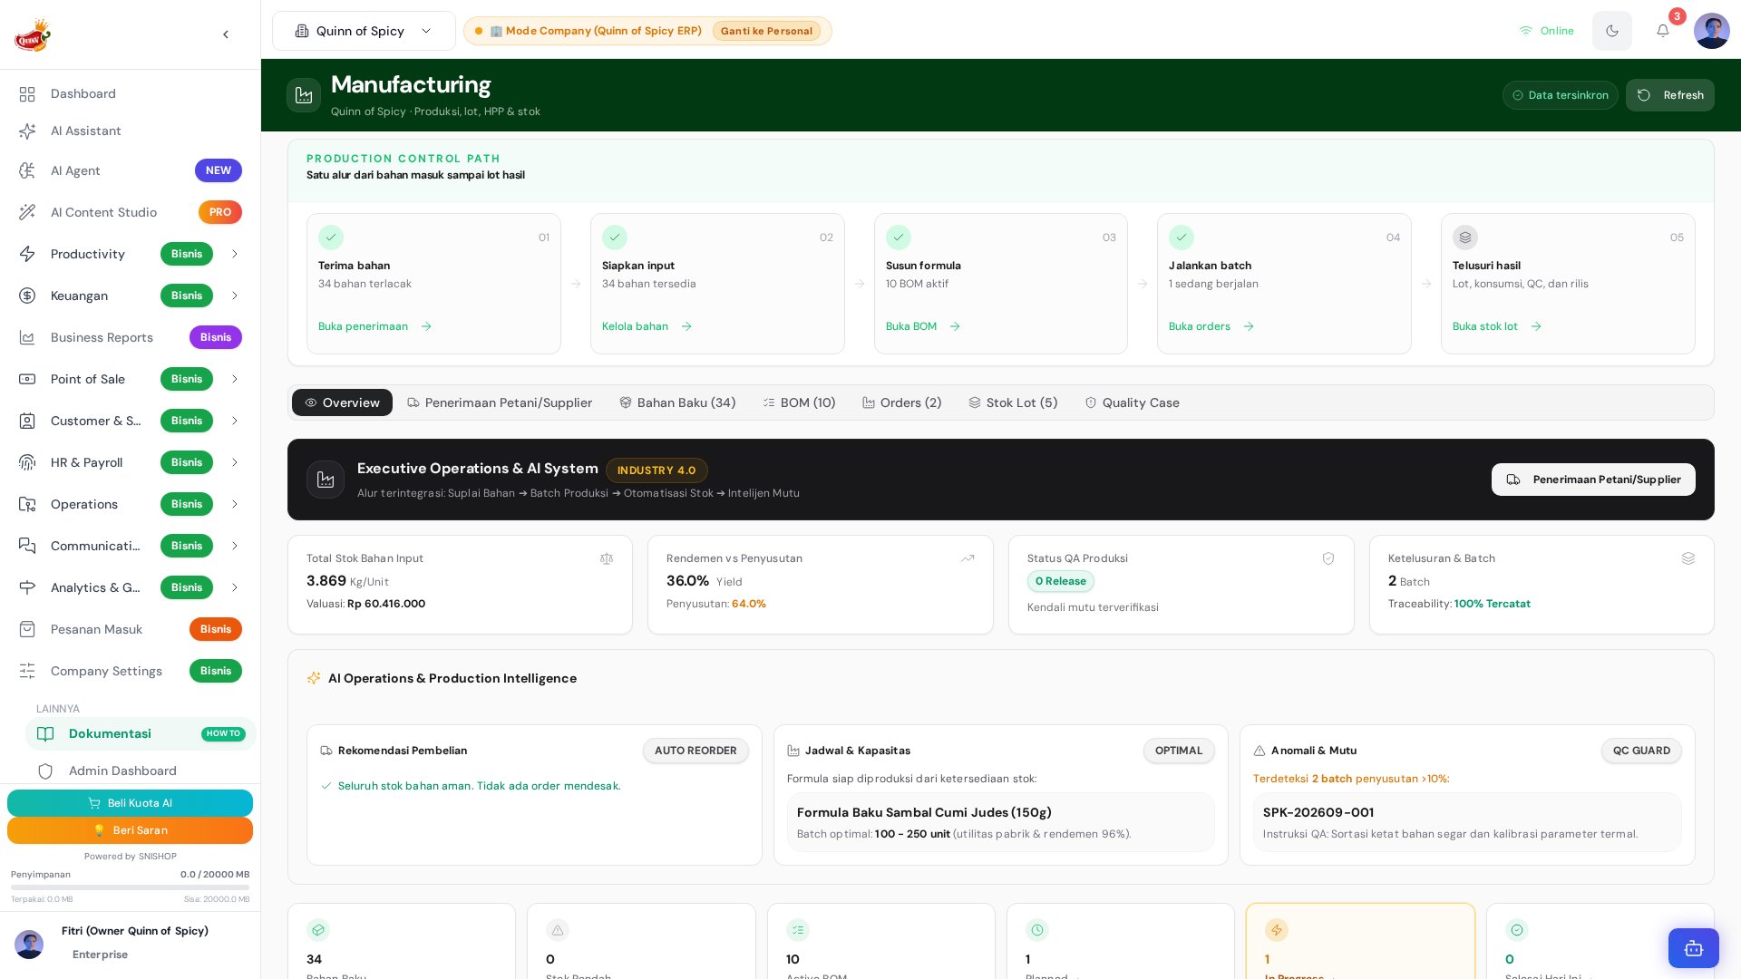Click the Company Settings sliders icon
The height and width of the screenshot is (979, 1741).
27,671
